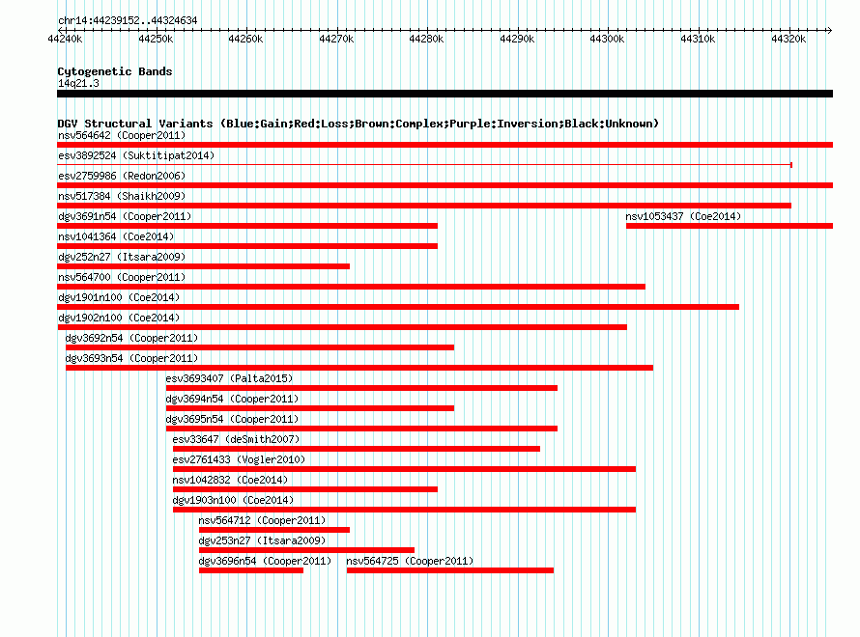Image resolution: width=860 pixels, height=637 pixels.
Task: Click the dgv252n27 (Itsara2009) label
Action: (x=122, y=257)
